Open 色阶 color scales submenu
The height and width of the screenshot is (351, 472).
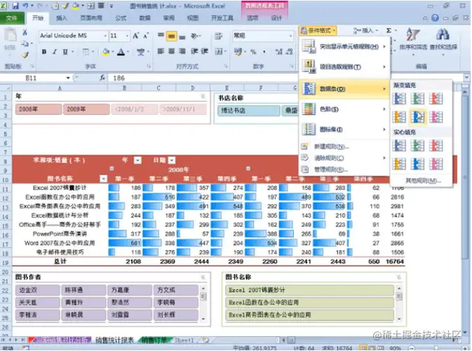point(344,109)
